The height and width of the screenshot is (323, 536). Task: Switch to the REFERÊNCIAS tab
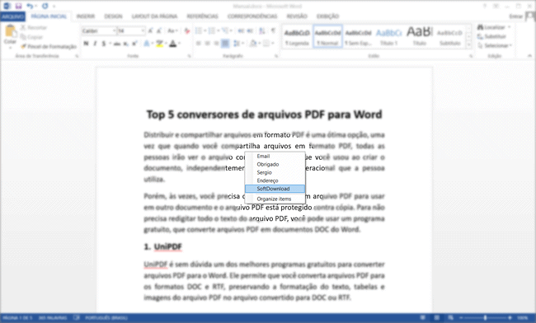pos(202,16)
